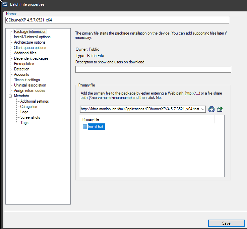Click the install.bat file icon
247x229 pixels.
(85, 127)
